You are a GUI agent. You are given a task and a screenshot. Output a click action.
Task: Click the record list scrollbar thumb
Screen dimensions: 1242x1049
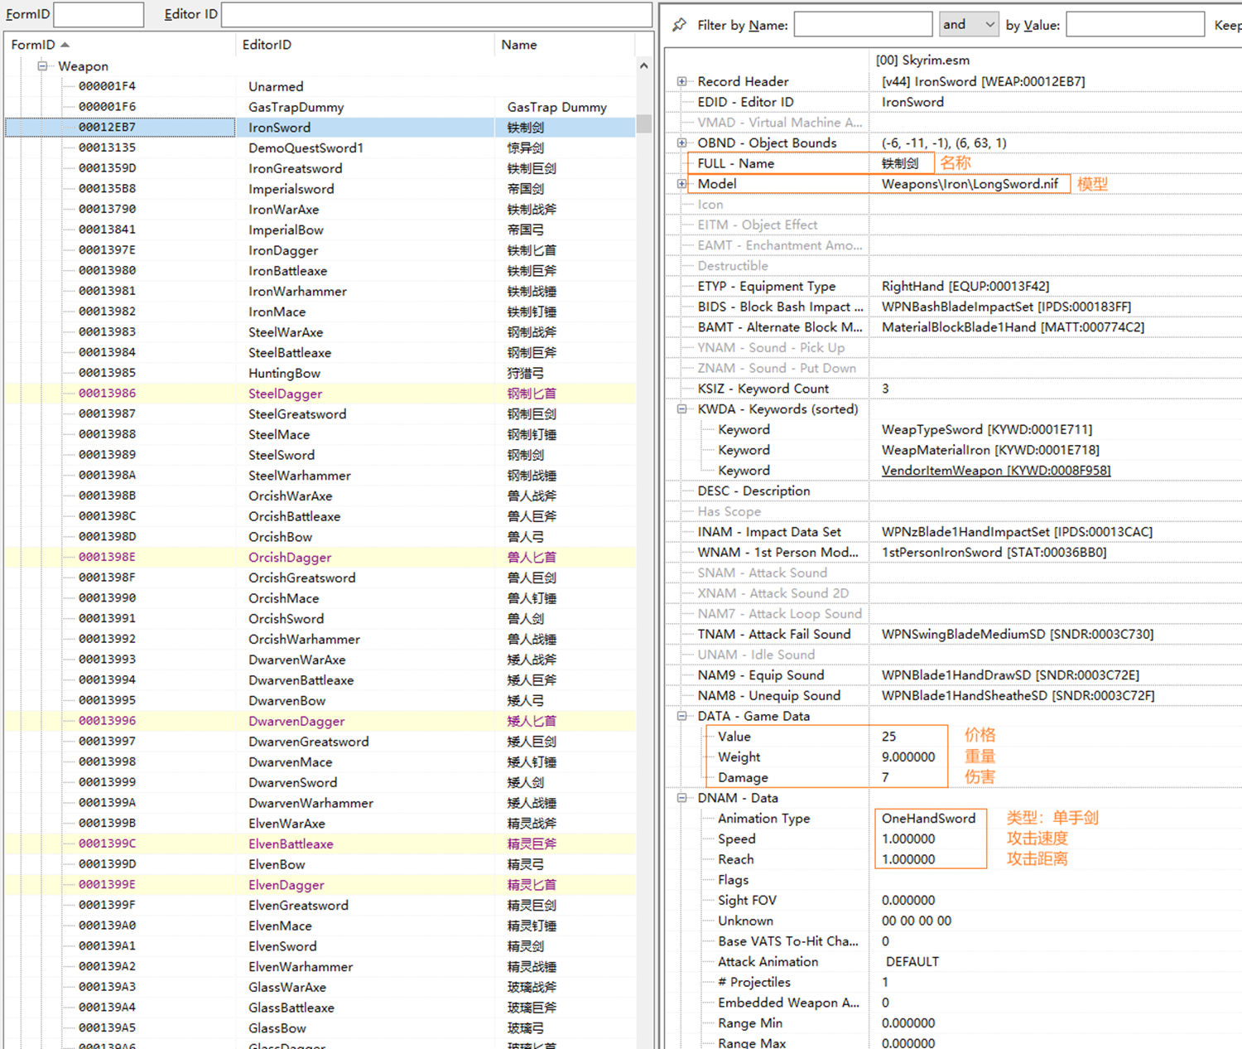click(644, 123)
